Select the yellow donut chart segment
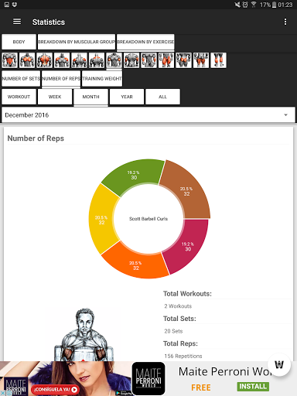 (x=102, y=220)
